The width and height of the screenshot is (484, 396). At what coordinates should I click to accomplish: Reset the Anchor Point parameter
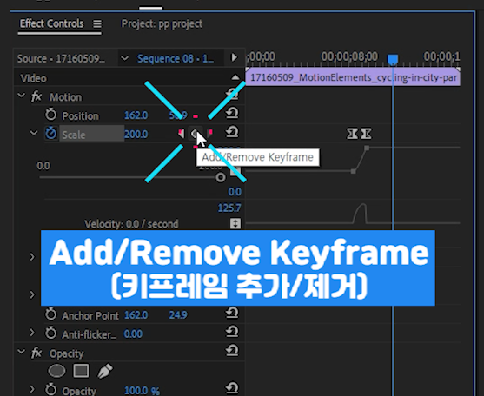click(x=232, y=313)
